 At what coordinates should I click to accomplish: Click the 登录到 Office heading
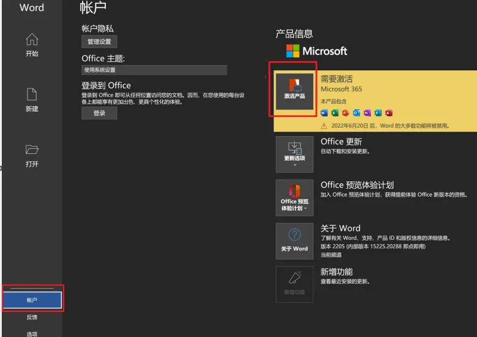[x=106, y=85]
